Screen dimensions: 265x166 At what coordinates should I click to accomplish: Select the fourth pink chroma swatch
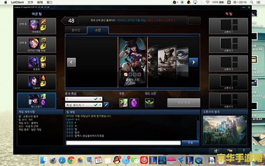[139, 74]
